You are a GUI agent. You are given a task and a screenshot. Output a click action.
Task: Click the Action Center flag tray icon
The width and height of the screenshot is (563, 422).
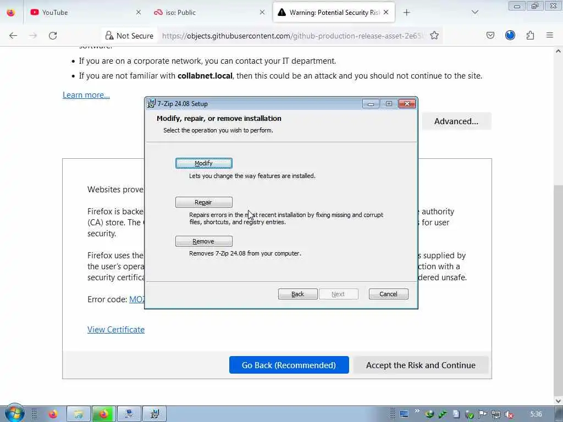(483, 414)
